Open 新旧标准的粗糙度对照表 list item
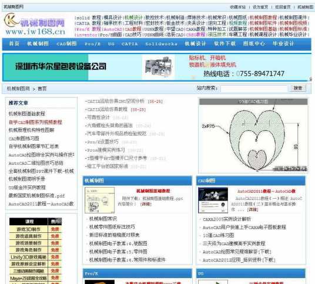Screen dimensions: 315x284 [x=115, y=235]
